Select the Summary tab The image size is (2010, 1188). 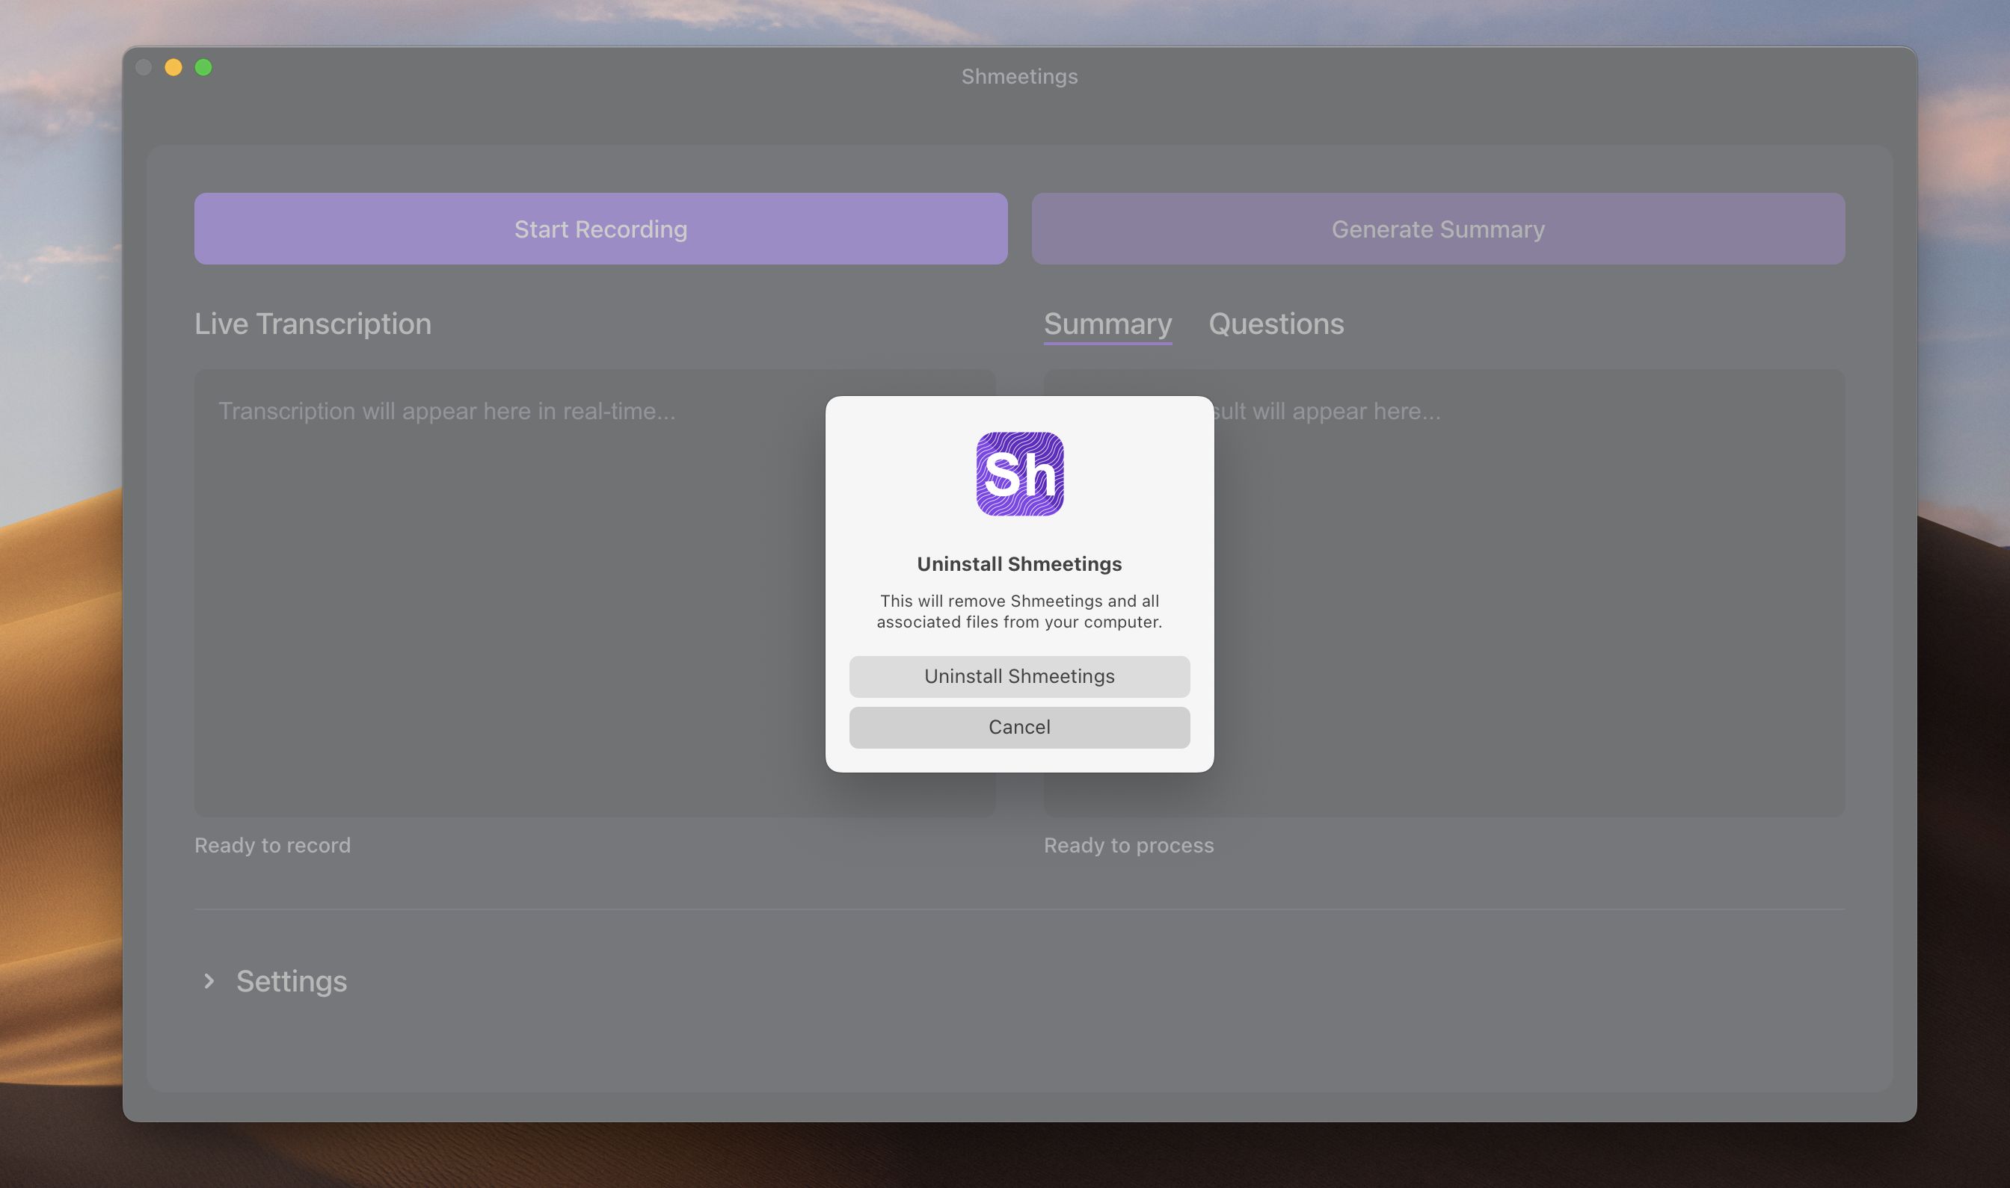coord(1108,324)
